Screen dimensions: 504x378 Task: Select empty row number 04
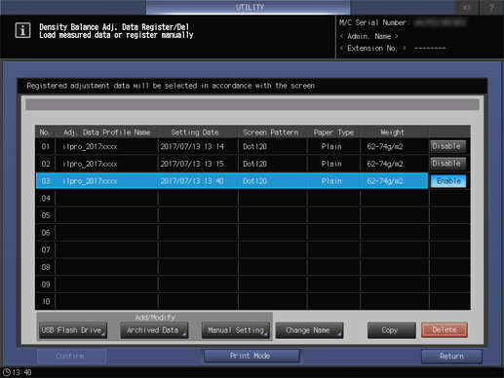pos(46,198)
